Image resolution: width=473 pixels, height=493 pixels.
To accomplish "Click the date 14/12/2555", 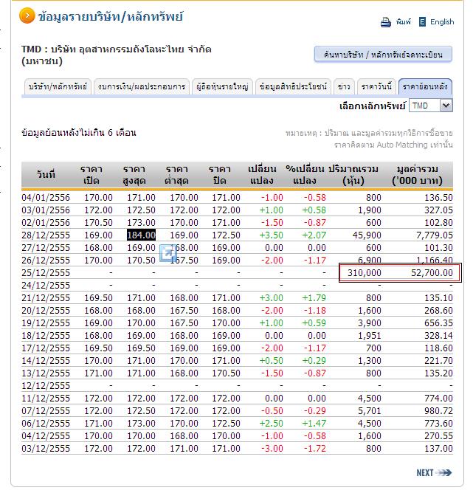I will (46, 361).
